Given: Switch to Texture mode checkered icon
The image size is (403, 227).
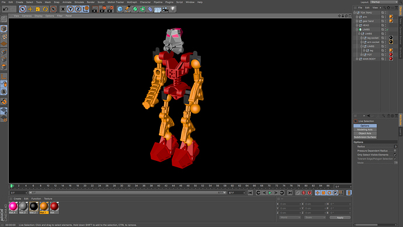Looking at the screenshot, I should pos(4,36).
